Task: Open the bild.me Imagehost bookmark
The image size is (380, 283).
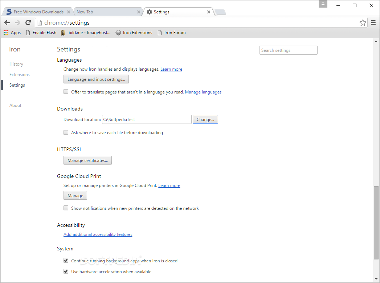Action: (86, 32)
